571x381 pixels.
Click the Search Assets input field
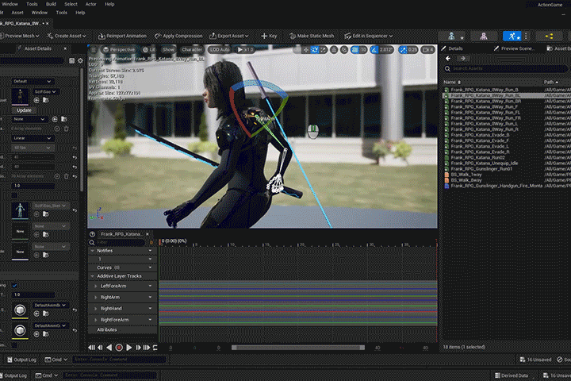505,68
